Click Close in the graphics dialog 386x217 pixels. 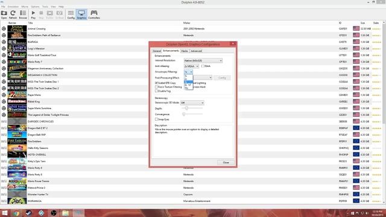click(x=226, y=162)
